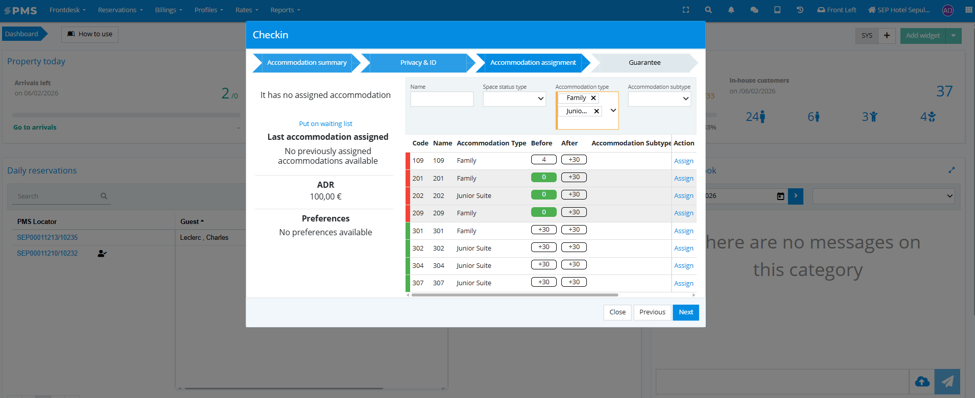The width and height of the screenshot is (975, 398).
Task: Click Next in Checkin dialog
Action: pyautogui.click(x=686, y=312)
